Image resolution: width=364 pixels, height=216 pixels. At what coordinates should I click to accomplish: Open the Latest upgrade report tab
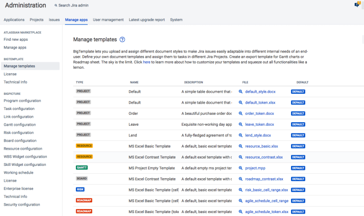147,20
